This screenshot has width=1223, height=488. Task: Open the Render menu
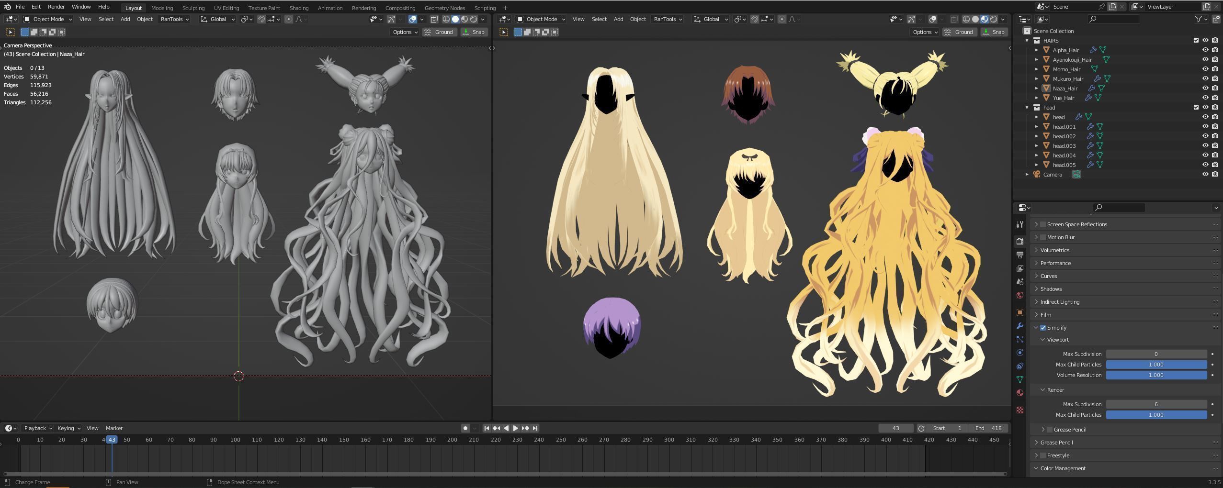pos(56,7)
